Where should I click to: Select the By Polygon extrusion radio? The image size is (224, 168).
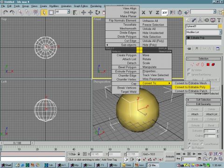189,147
